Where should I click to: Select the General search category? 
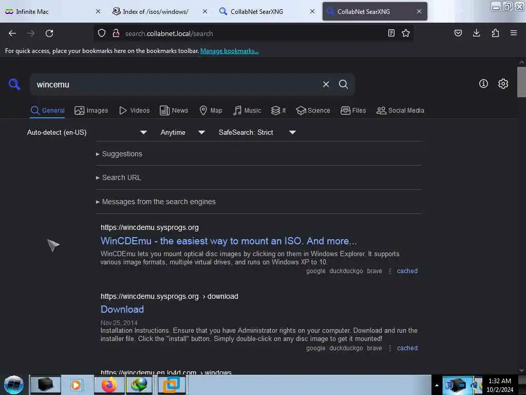(47, 111)
